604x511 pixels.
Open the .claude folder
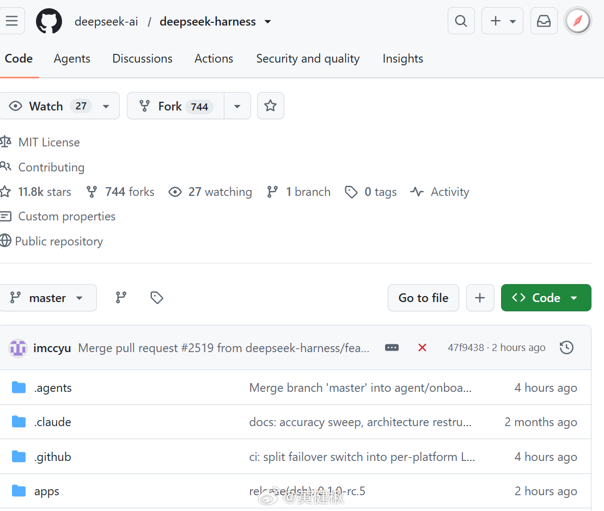coord(52,422)
